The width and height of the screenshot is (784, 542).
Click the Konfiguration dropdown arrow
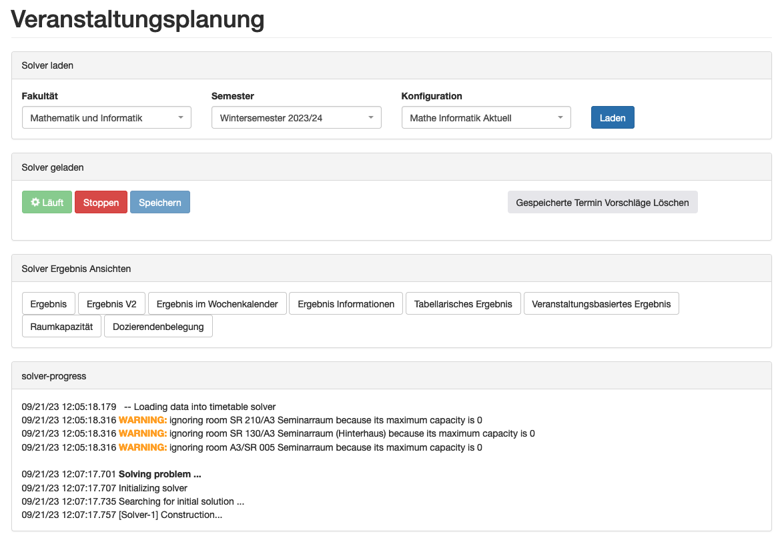[x=560, y=118]
